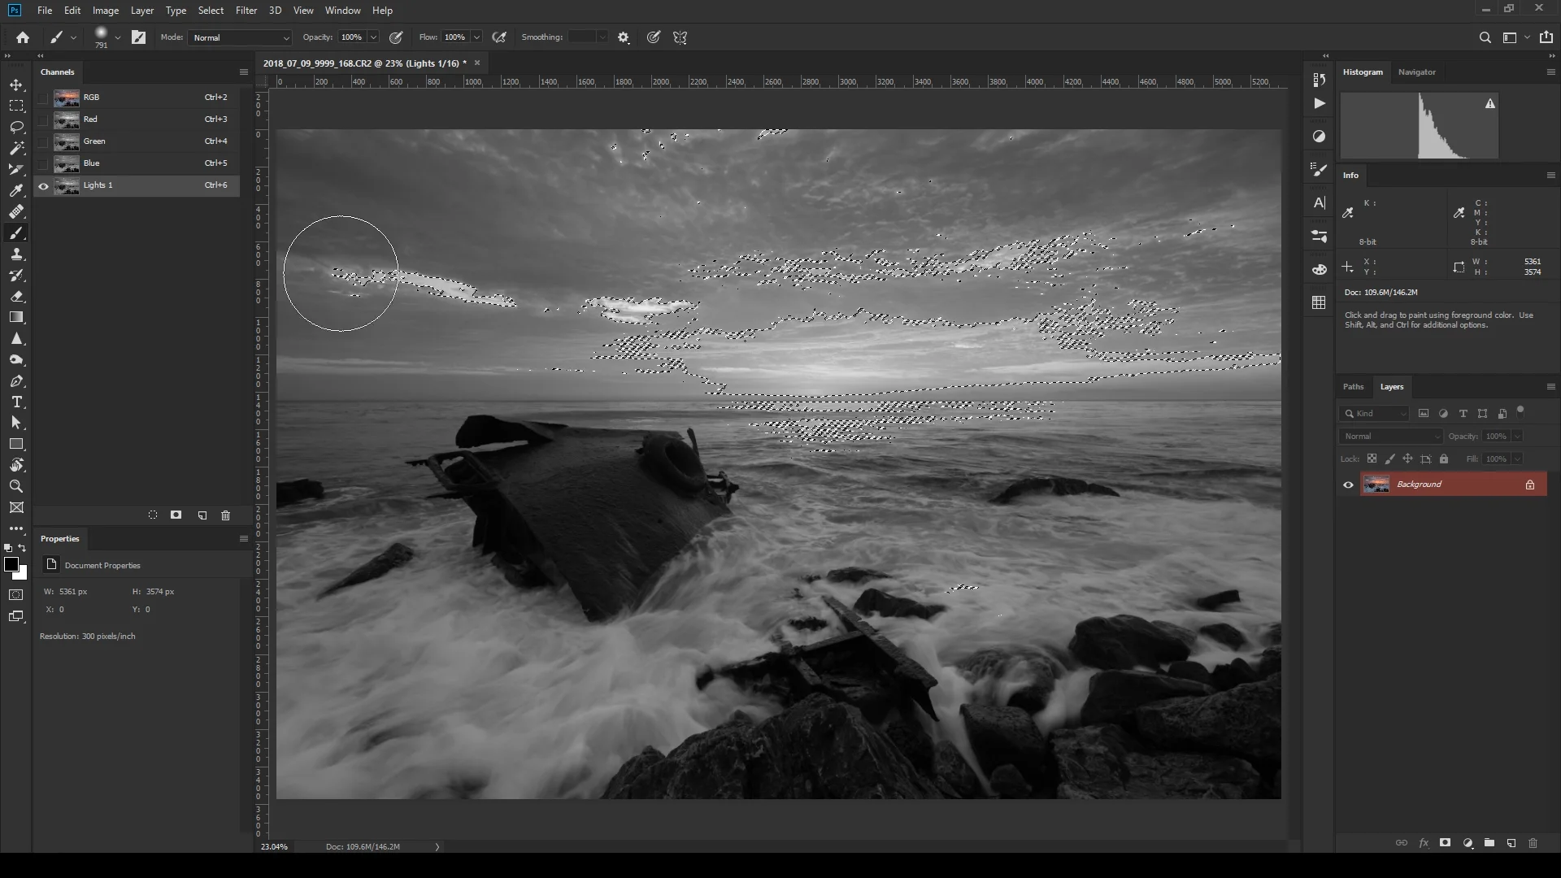Click the status bar arrow chevron
Viewport: 1561px width, 878px height.
437,847
